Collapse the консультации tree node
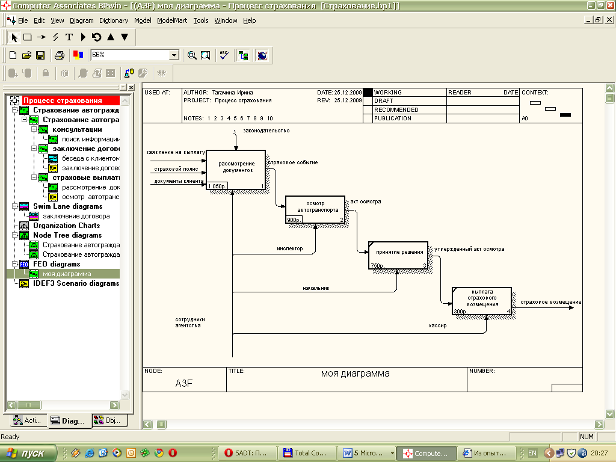 34,129
